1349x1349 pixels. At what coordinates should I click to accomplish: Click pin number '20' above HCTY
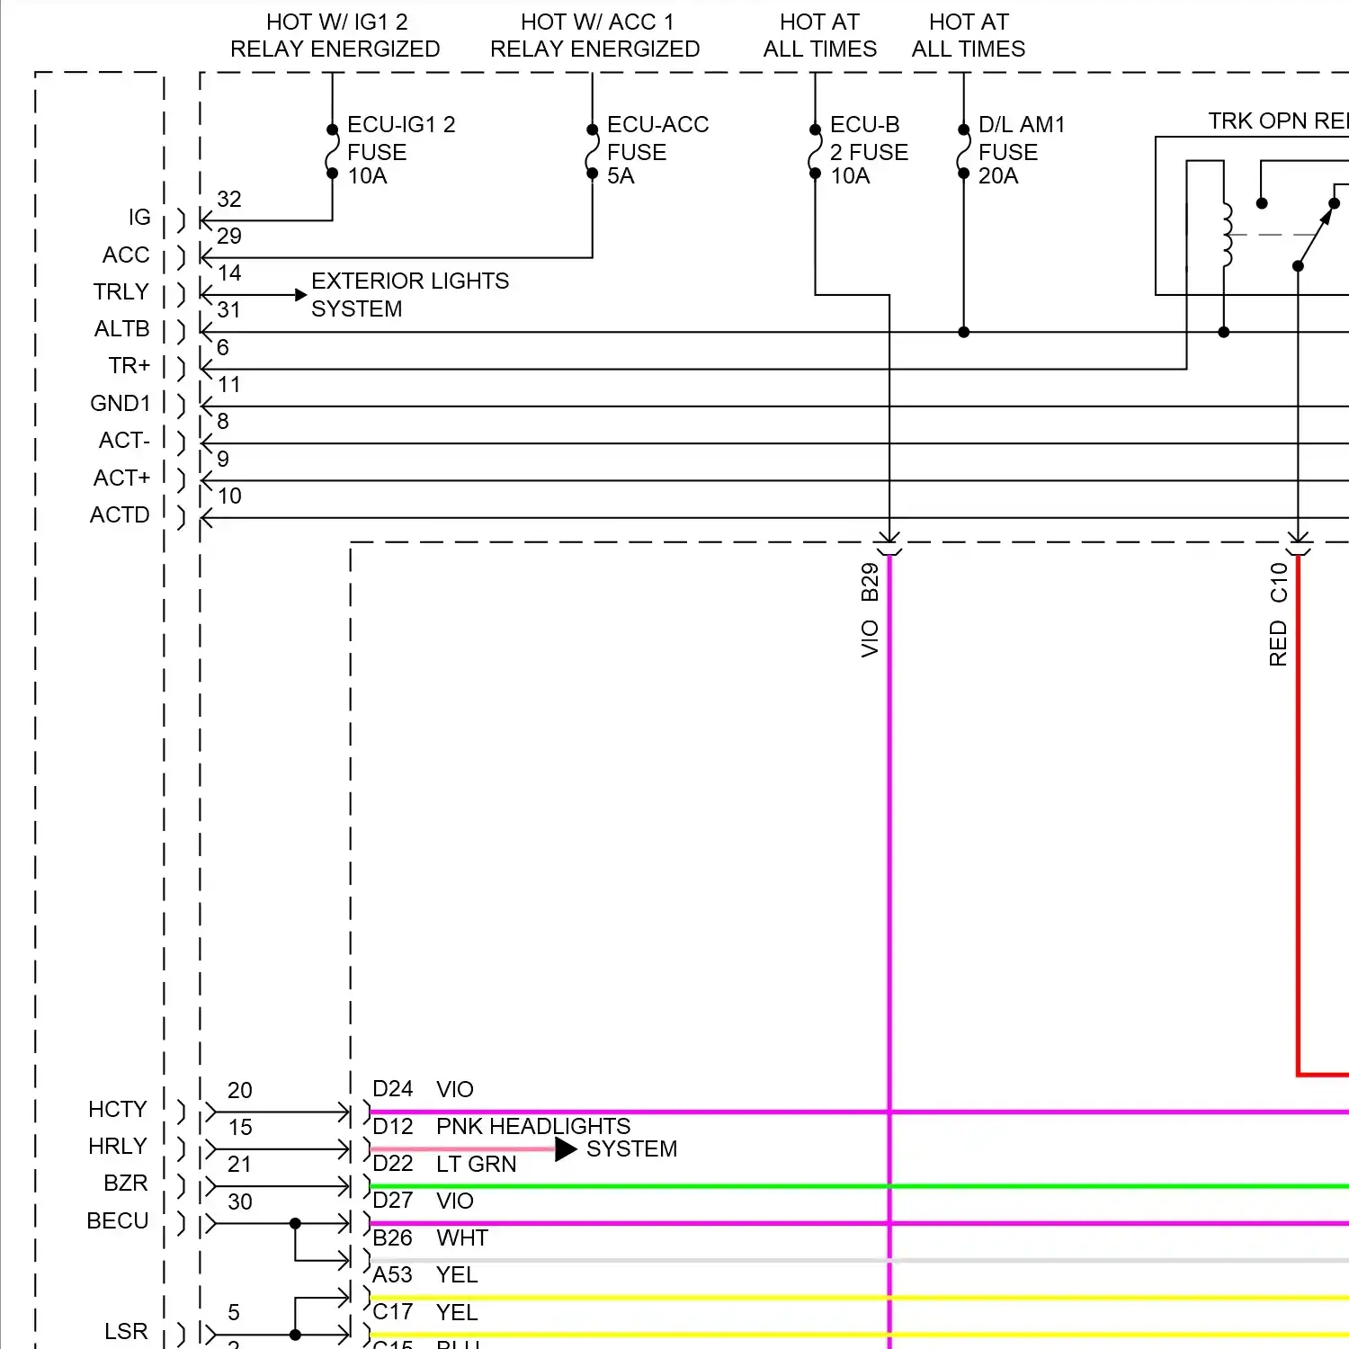click(240, 1090)
